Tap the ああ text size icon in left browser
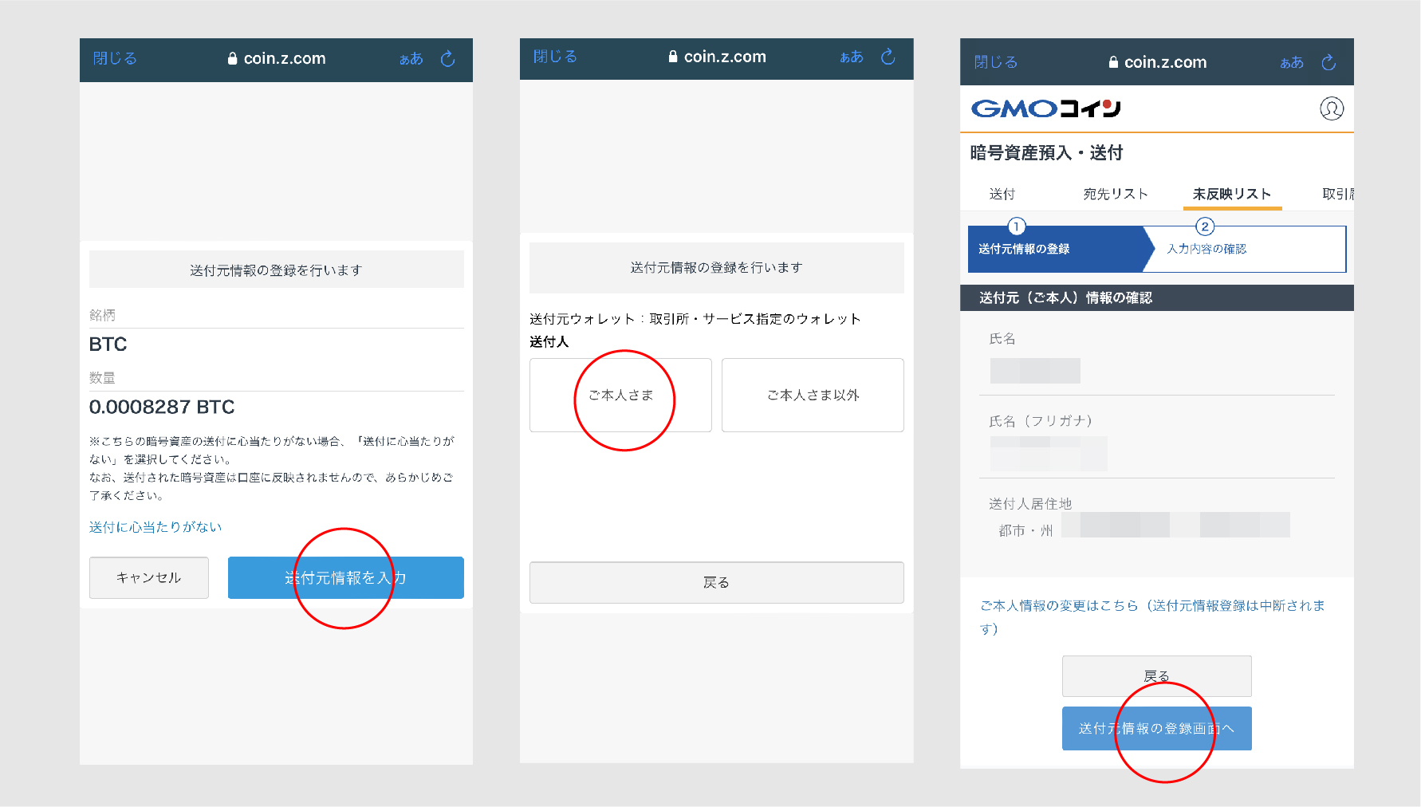1421x807 pixels. coord(411,59)
